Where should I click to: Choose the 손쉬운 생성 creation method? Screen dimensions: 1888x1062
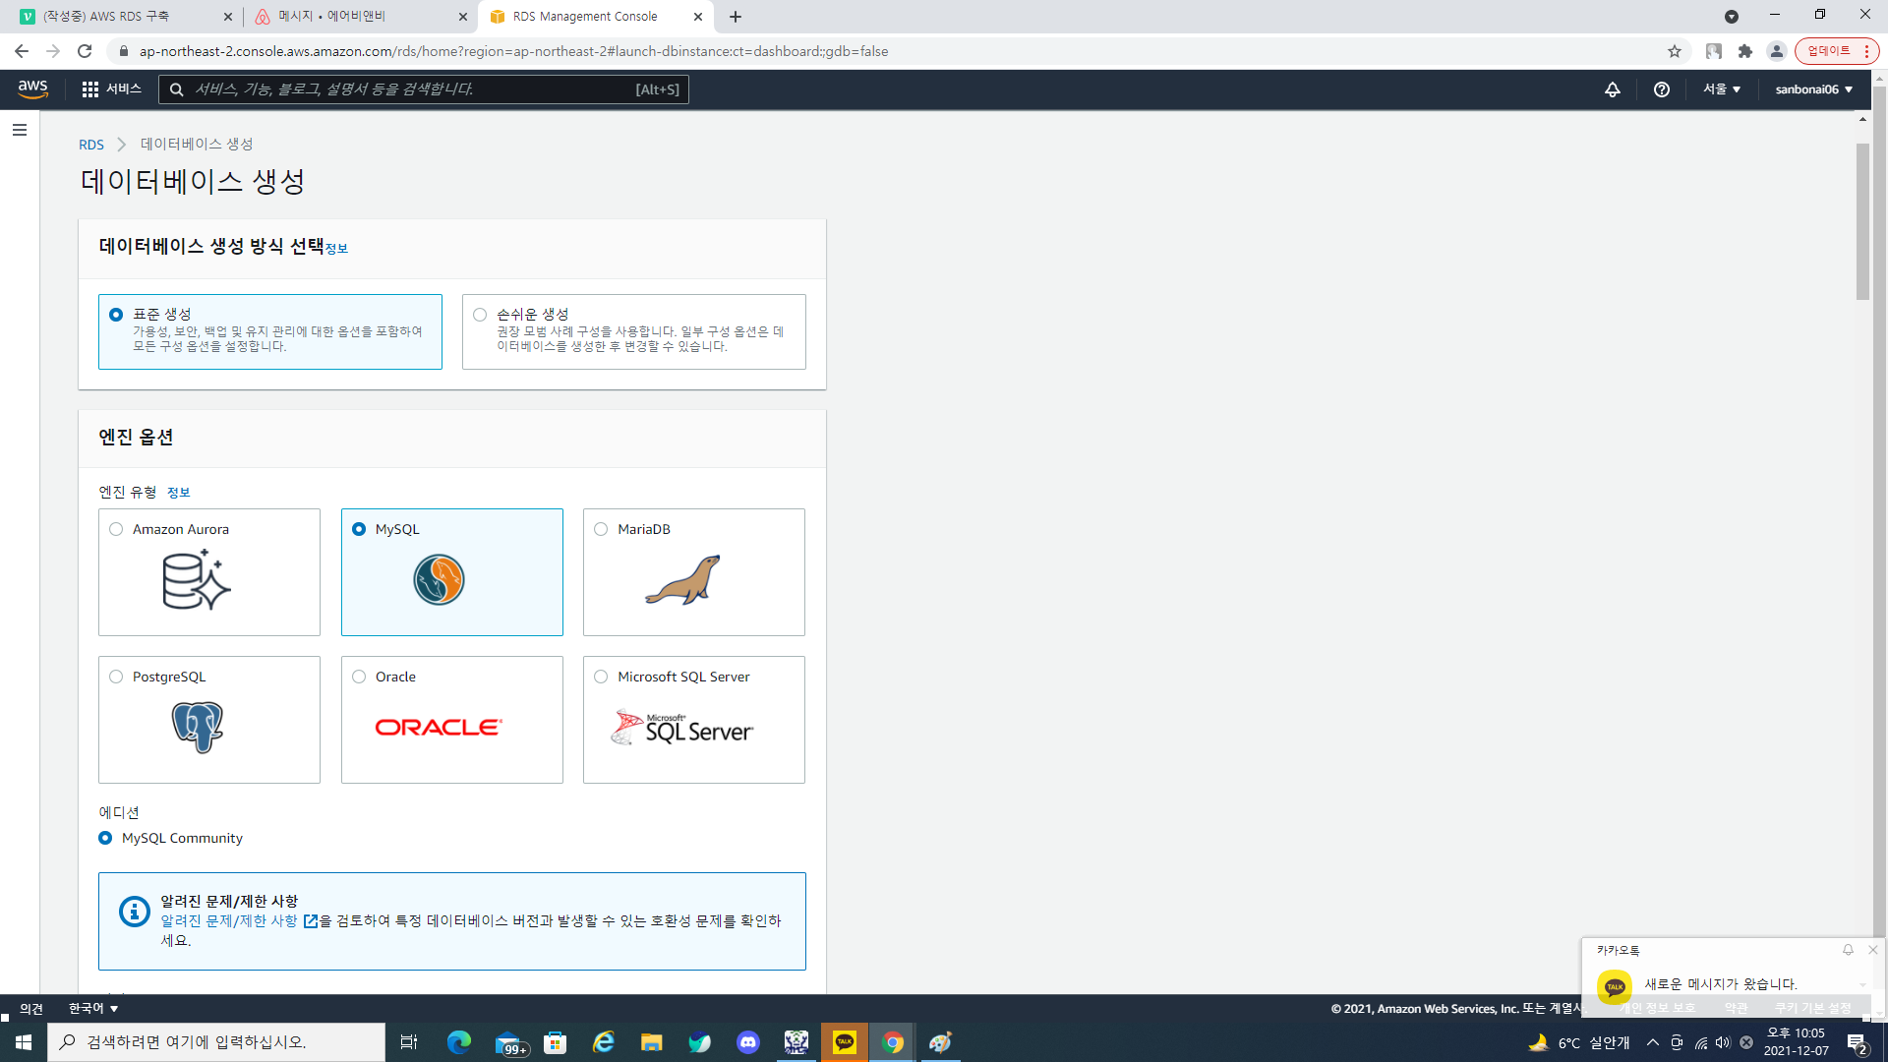click(x=480, y=315)
